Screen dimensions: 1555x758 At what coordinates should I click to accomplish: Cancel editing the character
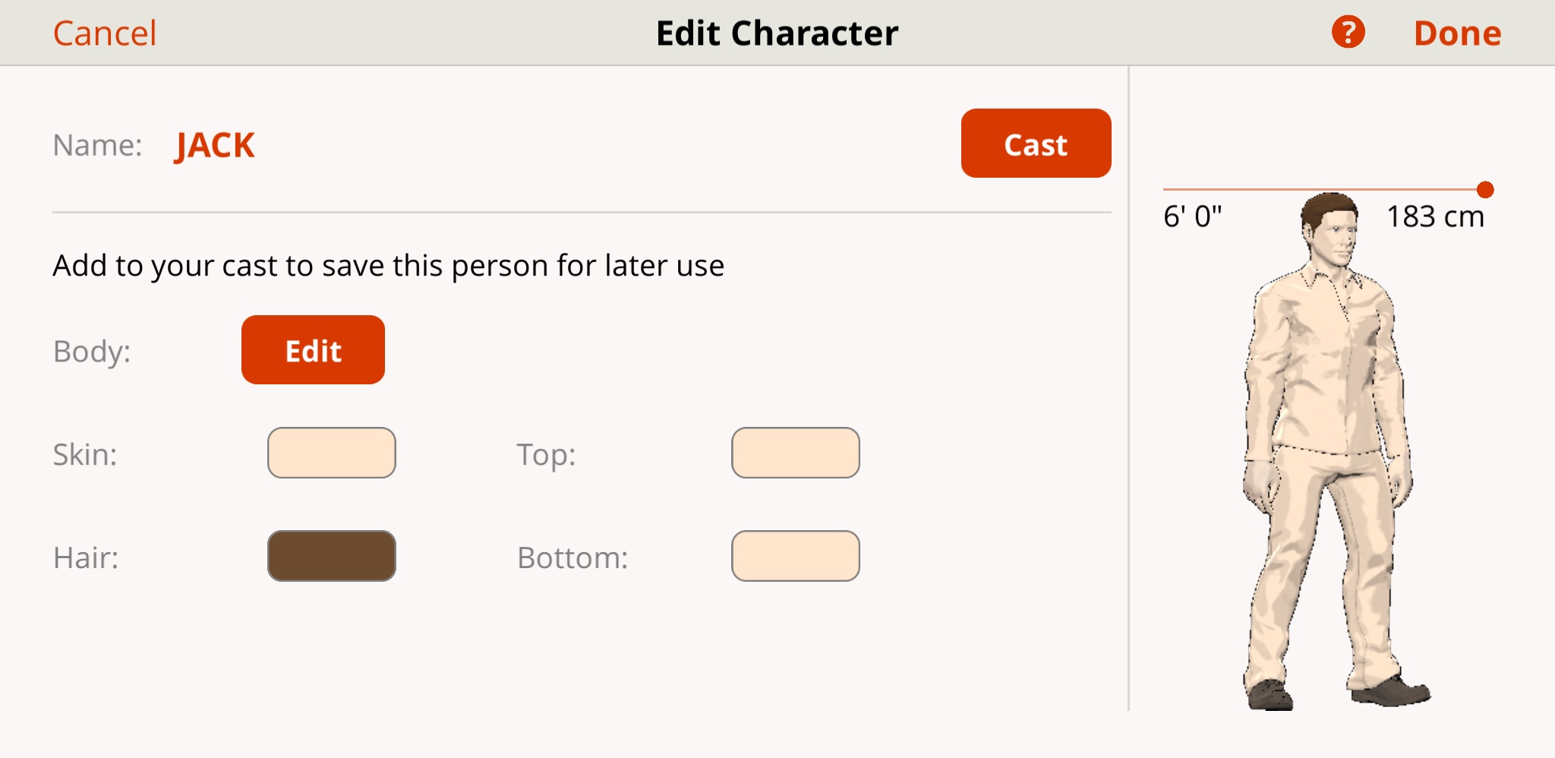click(105, 33)
